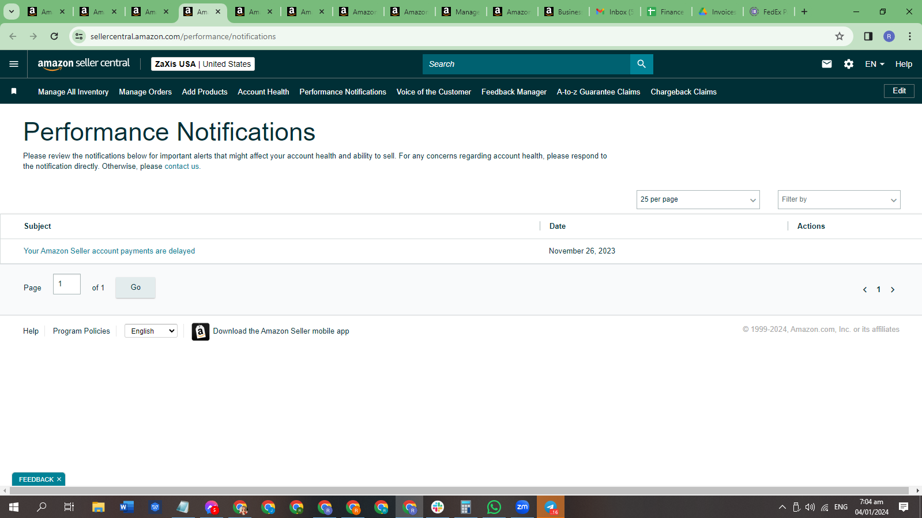Open the Windows Start menu
922x518 pixels.
coord(14,507)
